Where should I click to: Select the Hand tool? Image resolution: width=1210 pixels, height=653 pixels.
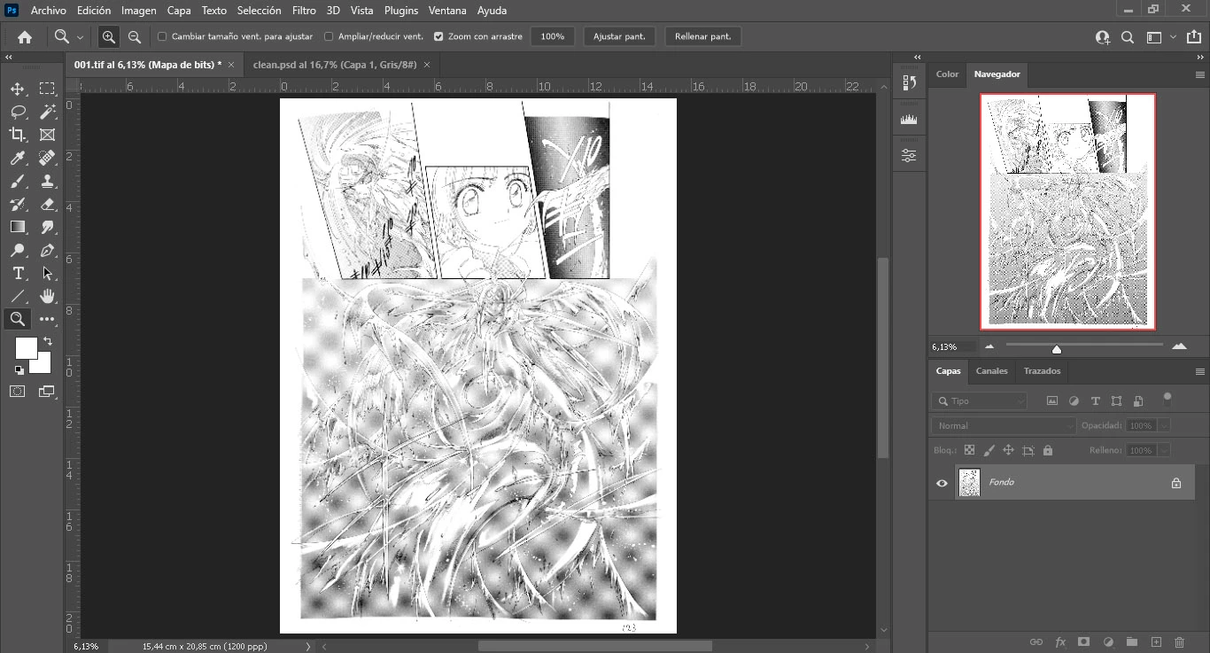47,296
